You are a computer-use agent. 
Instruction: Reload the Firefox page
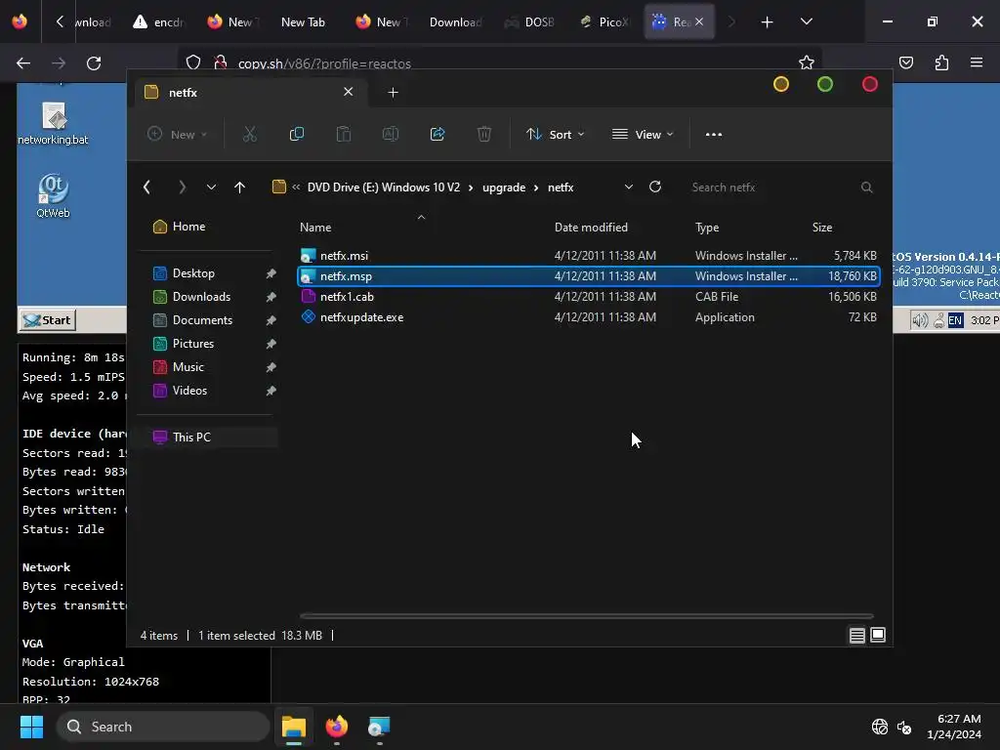pyautogui.click(x=94, y=63)
